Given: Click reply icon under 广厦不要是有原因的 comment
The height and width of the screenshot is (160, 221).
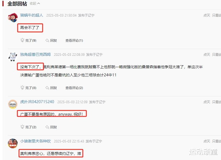Looking at the screenshot, I should [47, 127].
